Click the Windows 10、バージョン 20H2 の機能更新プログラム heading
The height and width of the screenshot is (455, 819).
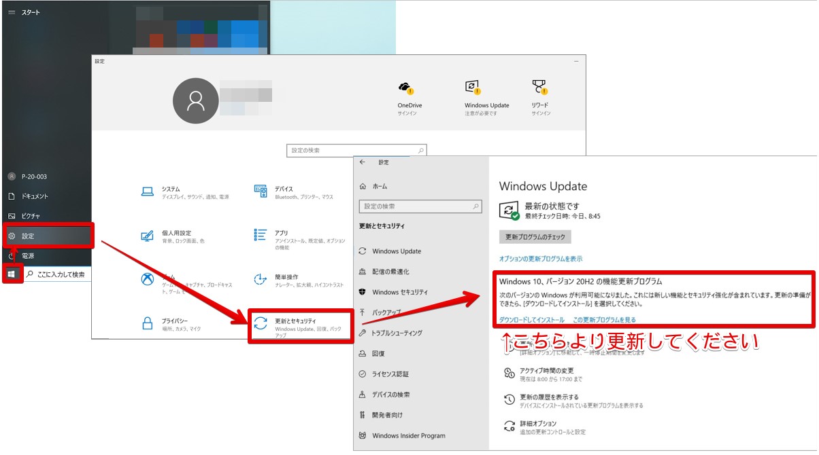click(x=580, y=280)
